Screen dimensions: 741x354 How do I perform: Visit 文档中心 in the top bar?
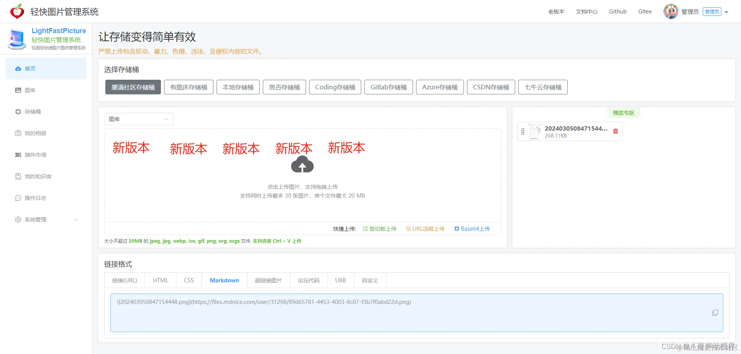[586, 11]
